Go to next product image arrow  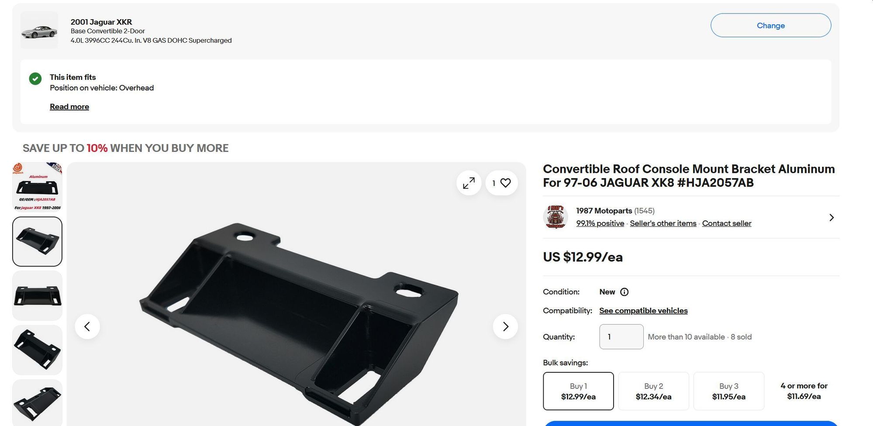[x=505, y=326]
